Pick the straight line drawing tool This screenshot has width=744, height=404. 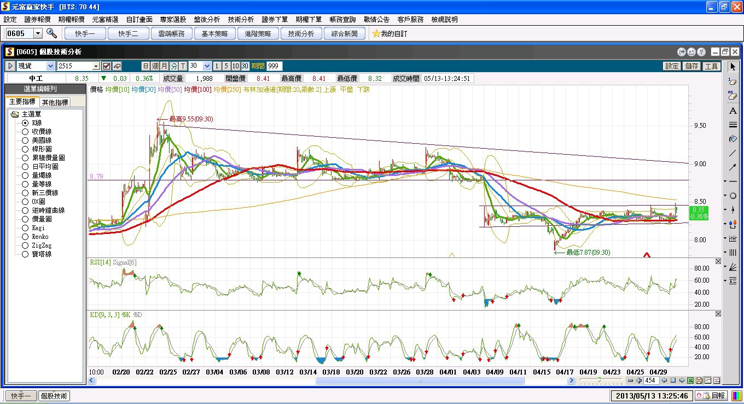(x=733, y=153)
